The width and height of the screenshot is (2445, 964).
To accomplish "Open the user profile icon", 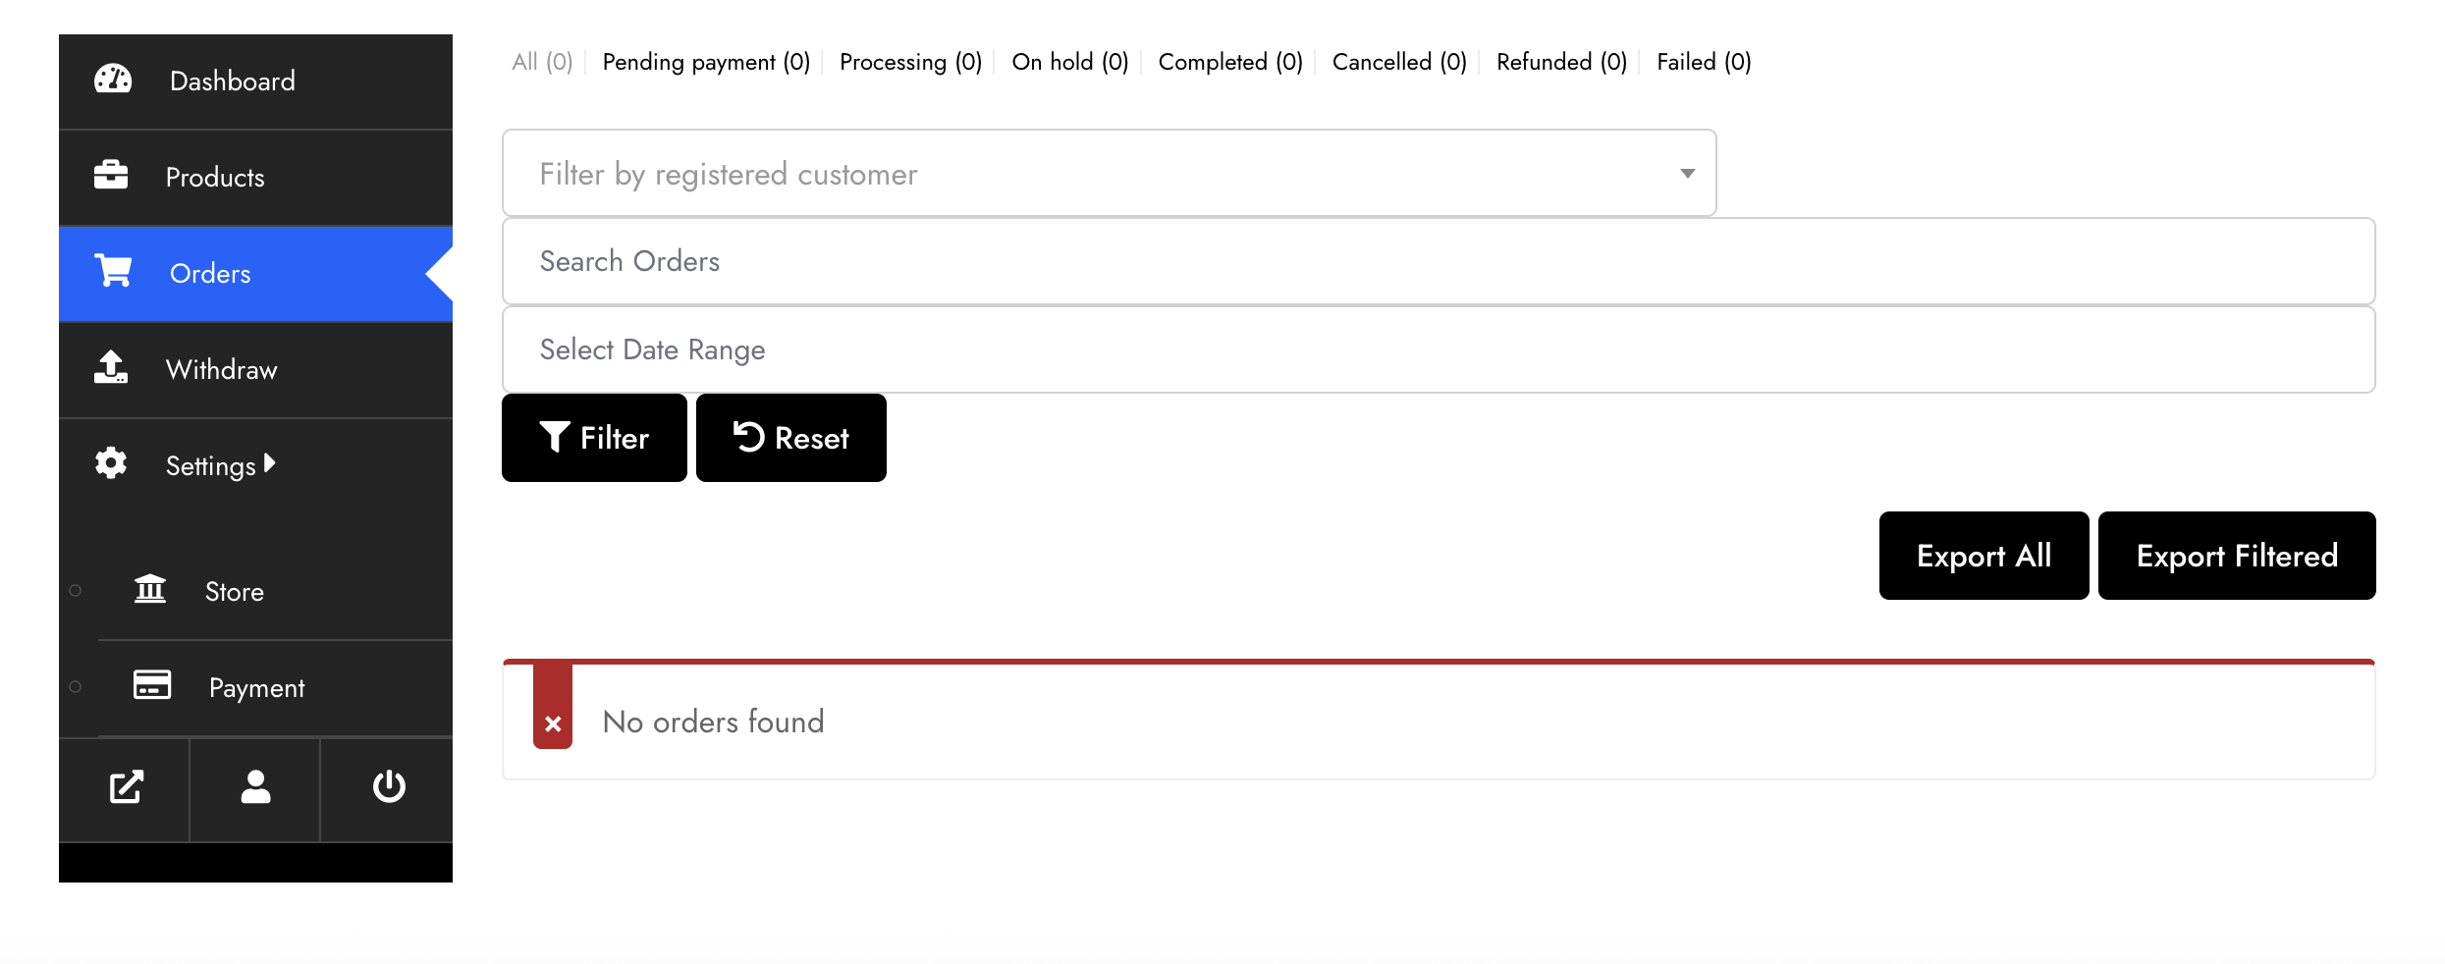I will coord(255,787).
